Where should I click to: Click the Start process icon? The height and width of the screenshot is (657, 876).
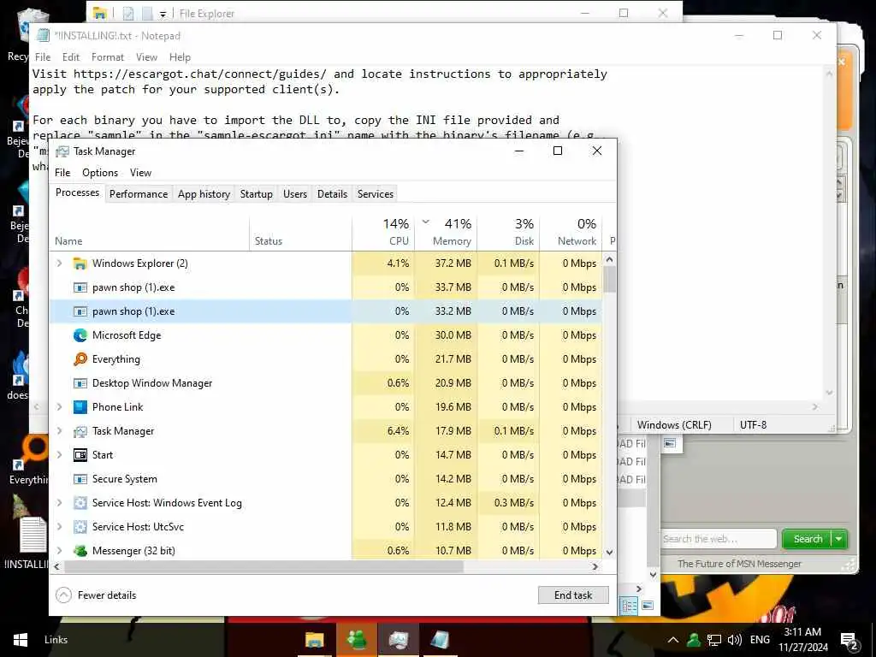coord(80,455)
